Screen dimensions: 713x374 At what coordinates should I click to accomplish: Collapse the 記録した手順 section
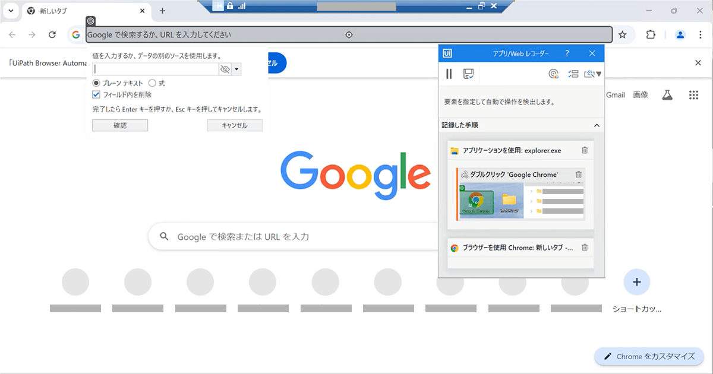(597, 125)
